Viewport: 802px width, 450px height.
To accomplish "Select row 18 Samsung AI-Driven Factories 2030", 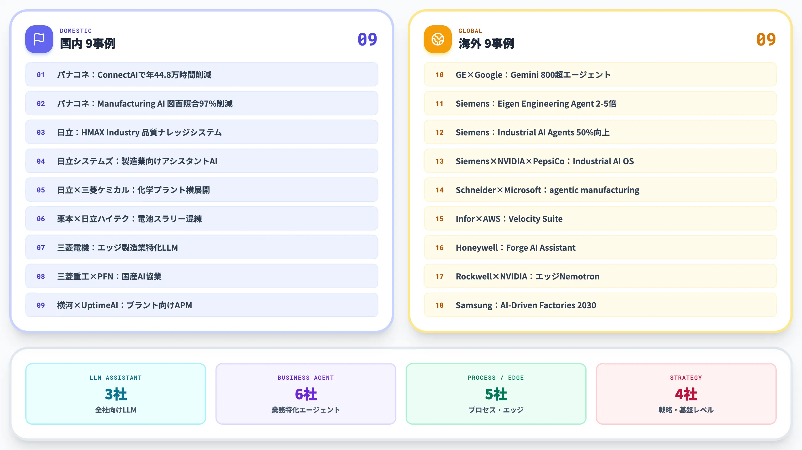I will coord(600,305).
